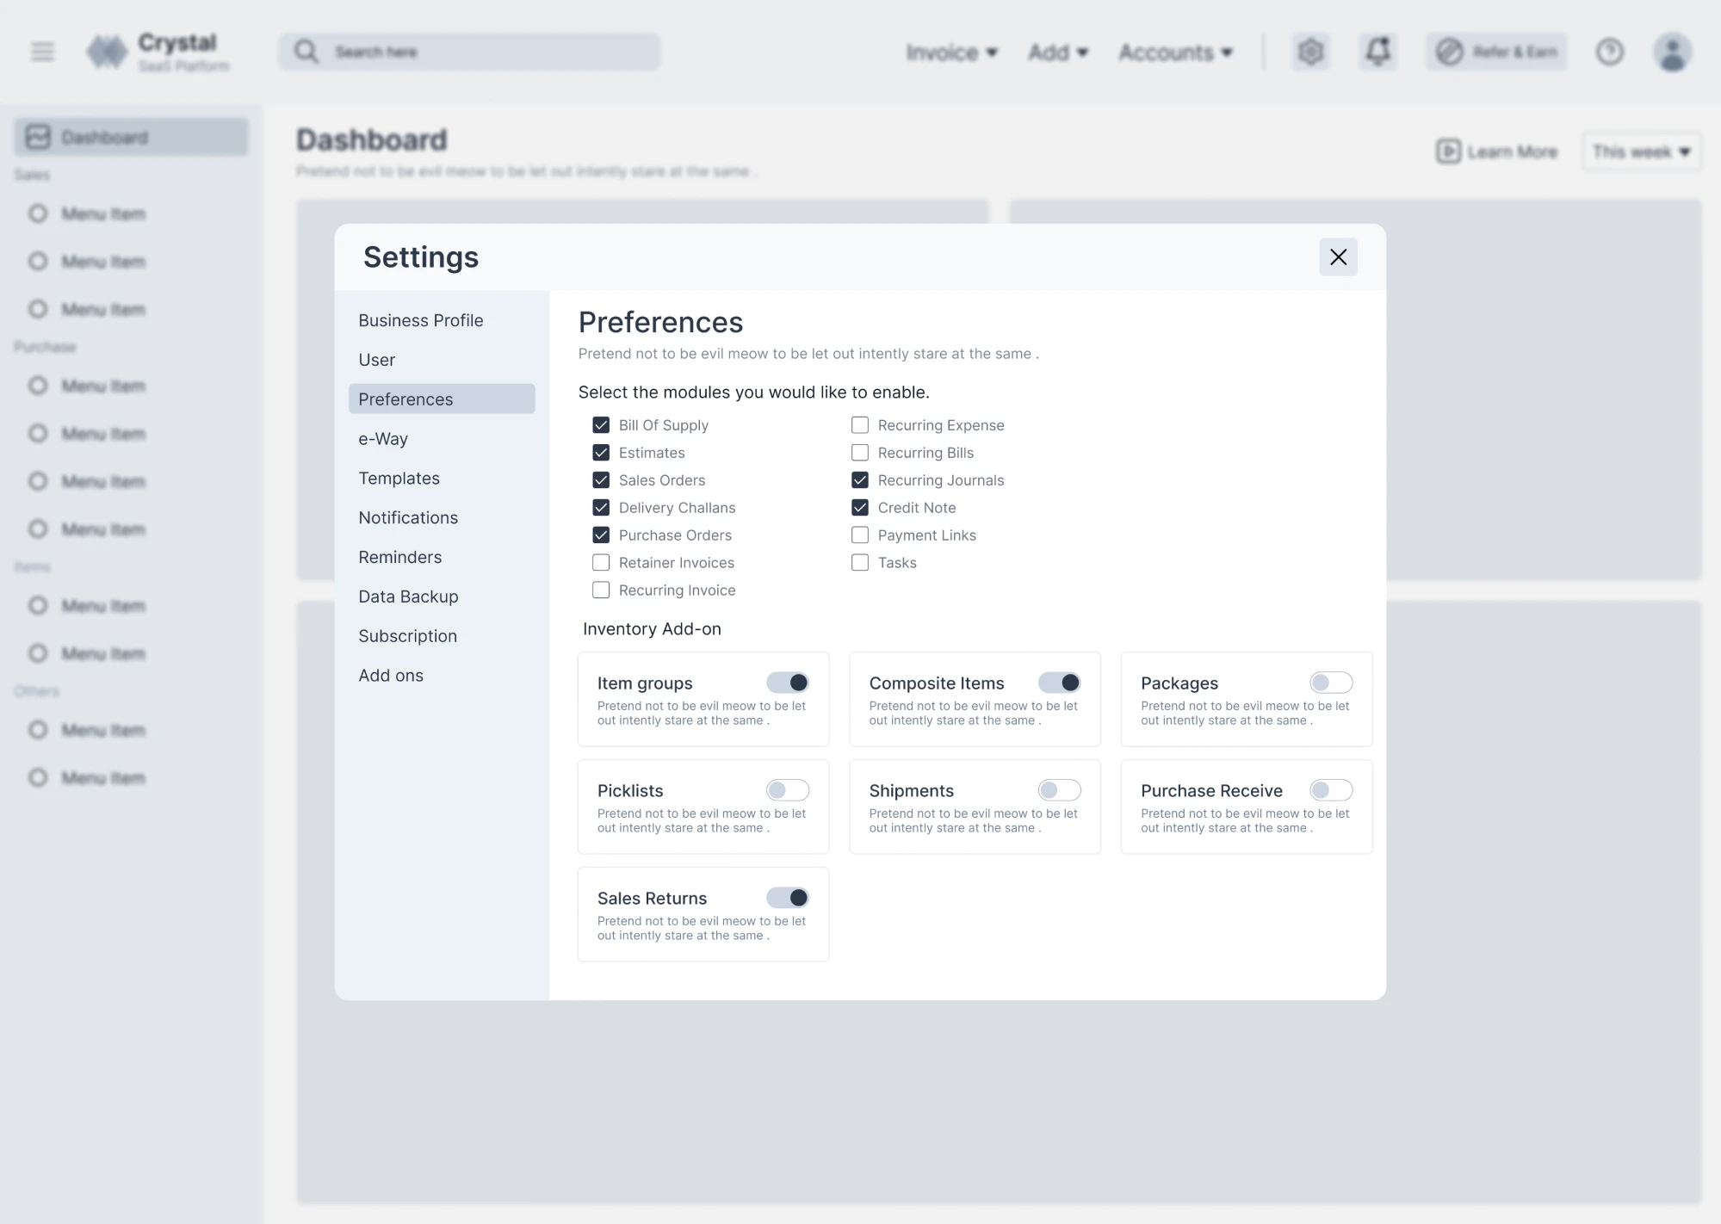Open the Subscription settings page
This screenshot has width=1721, height=1224.
click(x=407, y=635)
